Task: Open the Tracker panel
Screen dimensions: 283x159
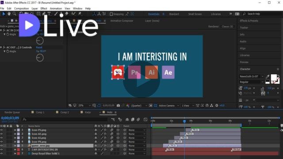Action: [244, 27]
